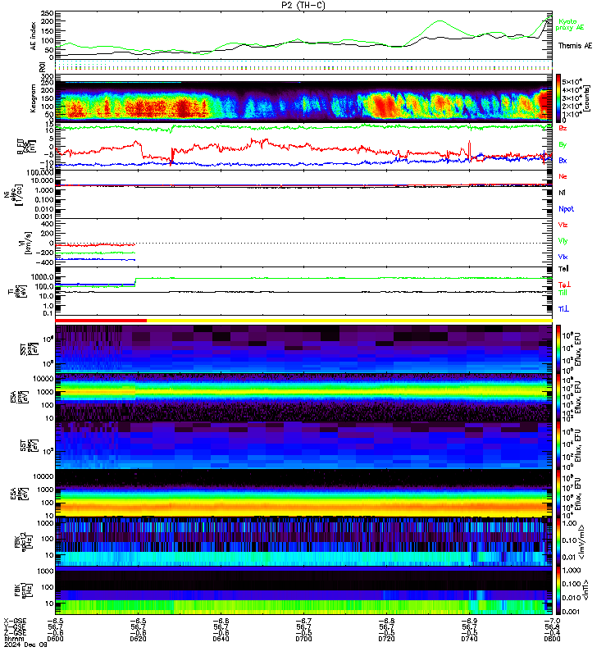The image size is (615, 656).
Task: Click the FBK scm color bar
Action: click(x=558, y=590)
